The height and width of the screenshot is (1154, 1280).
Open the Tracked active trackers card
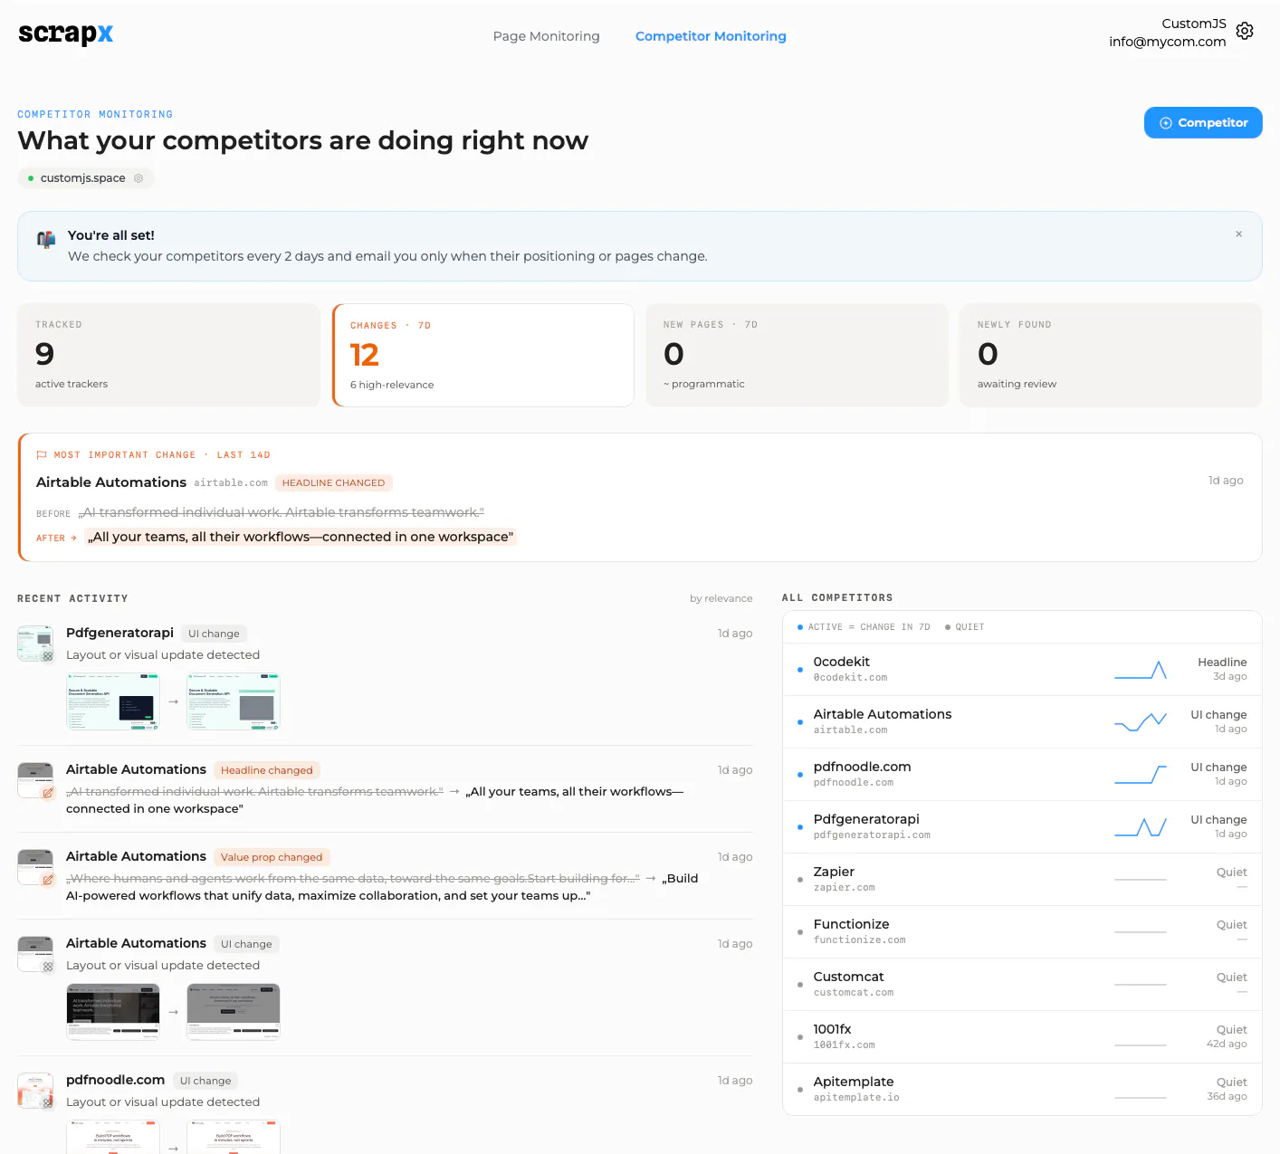pos(168,355)
